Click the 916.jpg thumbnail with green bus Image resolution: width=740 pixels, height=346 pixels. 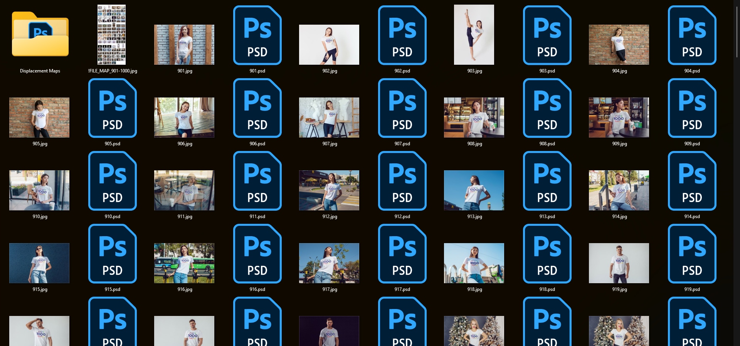point(184,263)
